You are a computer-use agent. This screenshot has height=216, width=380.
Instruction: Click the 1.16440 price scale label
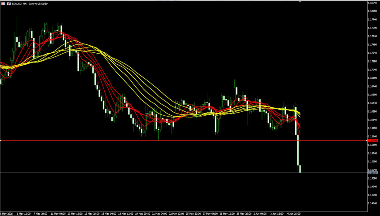point(372,103)
